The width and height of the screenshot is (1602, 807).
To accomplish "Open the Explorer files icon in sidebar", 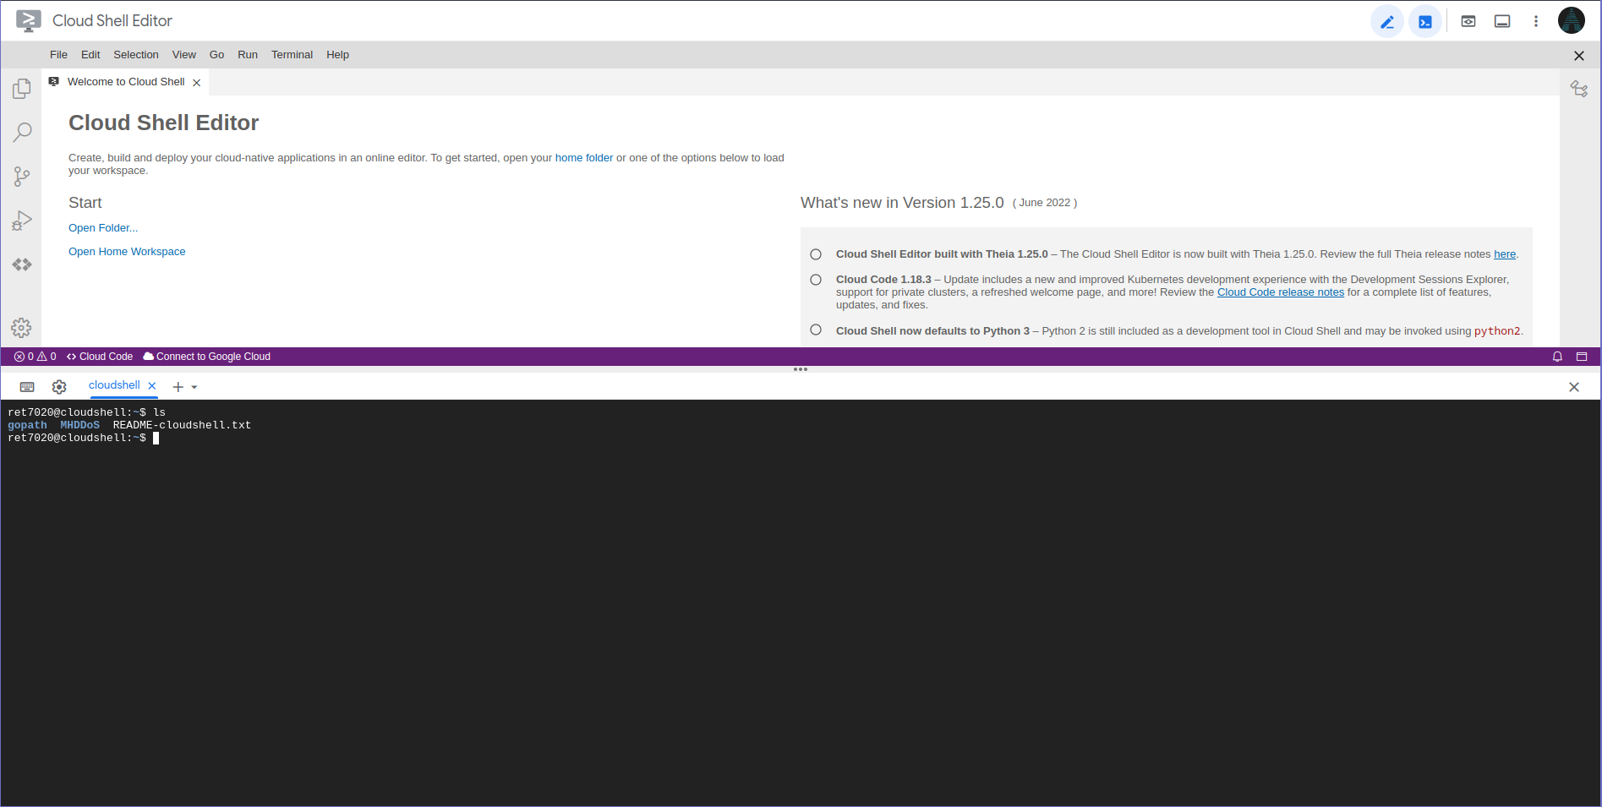I will tap(22, 89).
